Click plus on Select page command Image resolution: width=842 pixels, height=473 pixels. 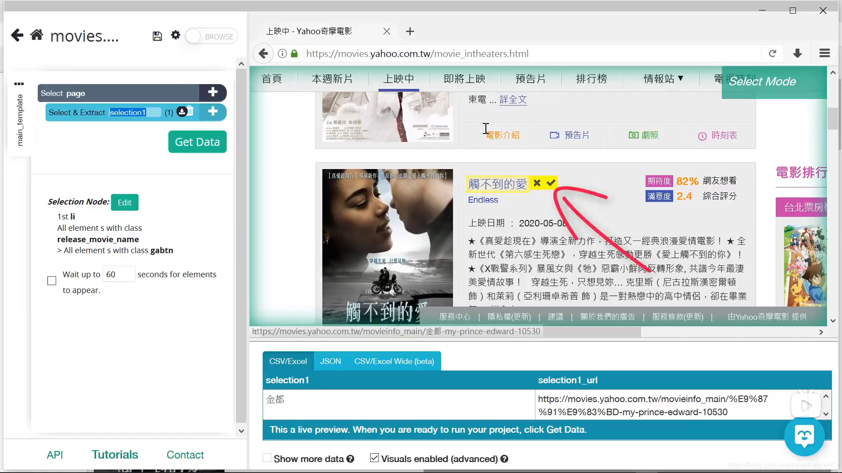click(x=213, y=92)
